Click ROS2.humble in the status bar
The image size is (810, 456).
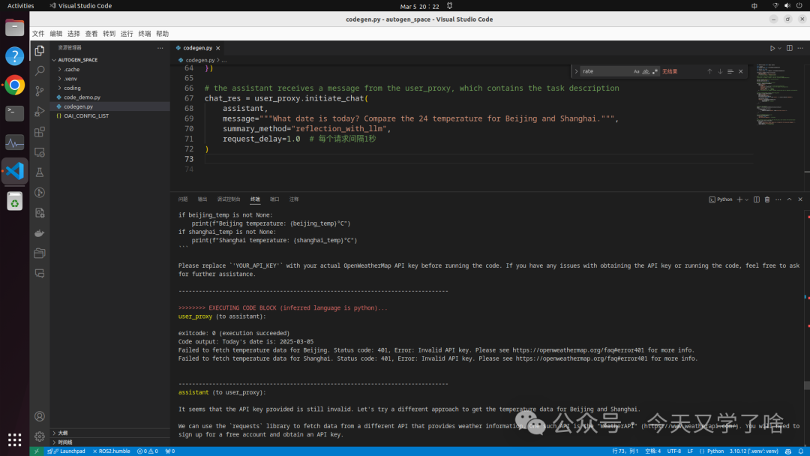[x=112, y=451]
